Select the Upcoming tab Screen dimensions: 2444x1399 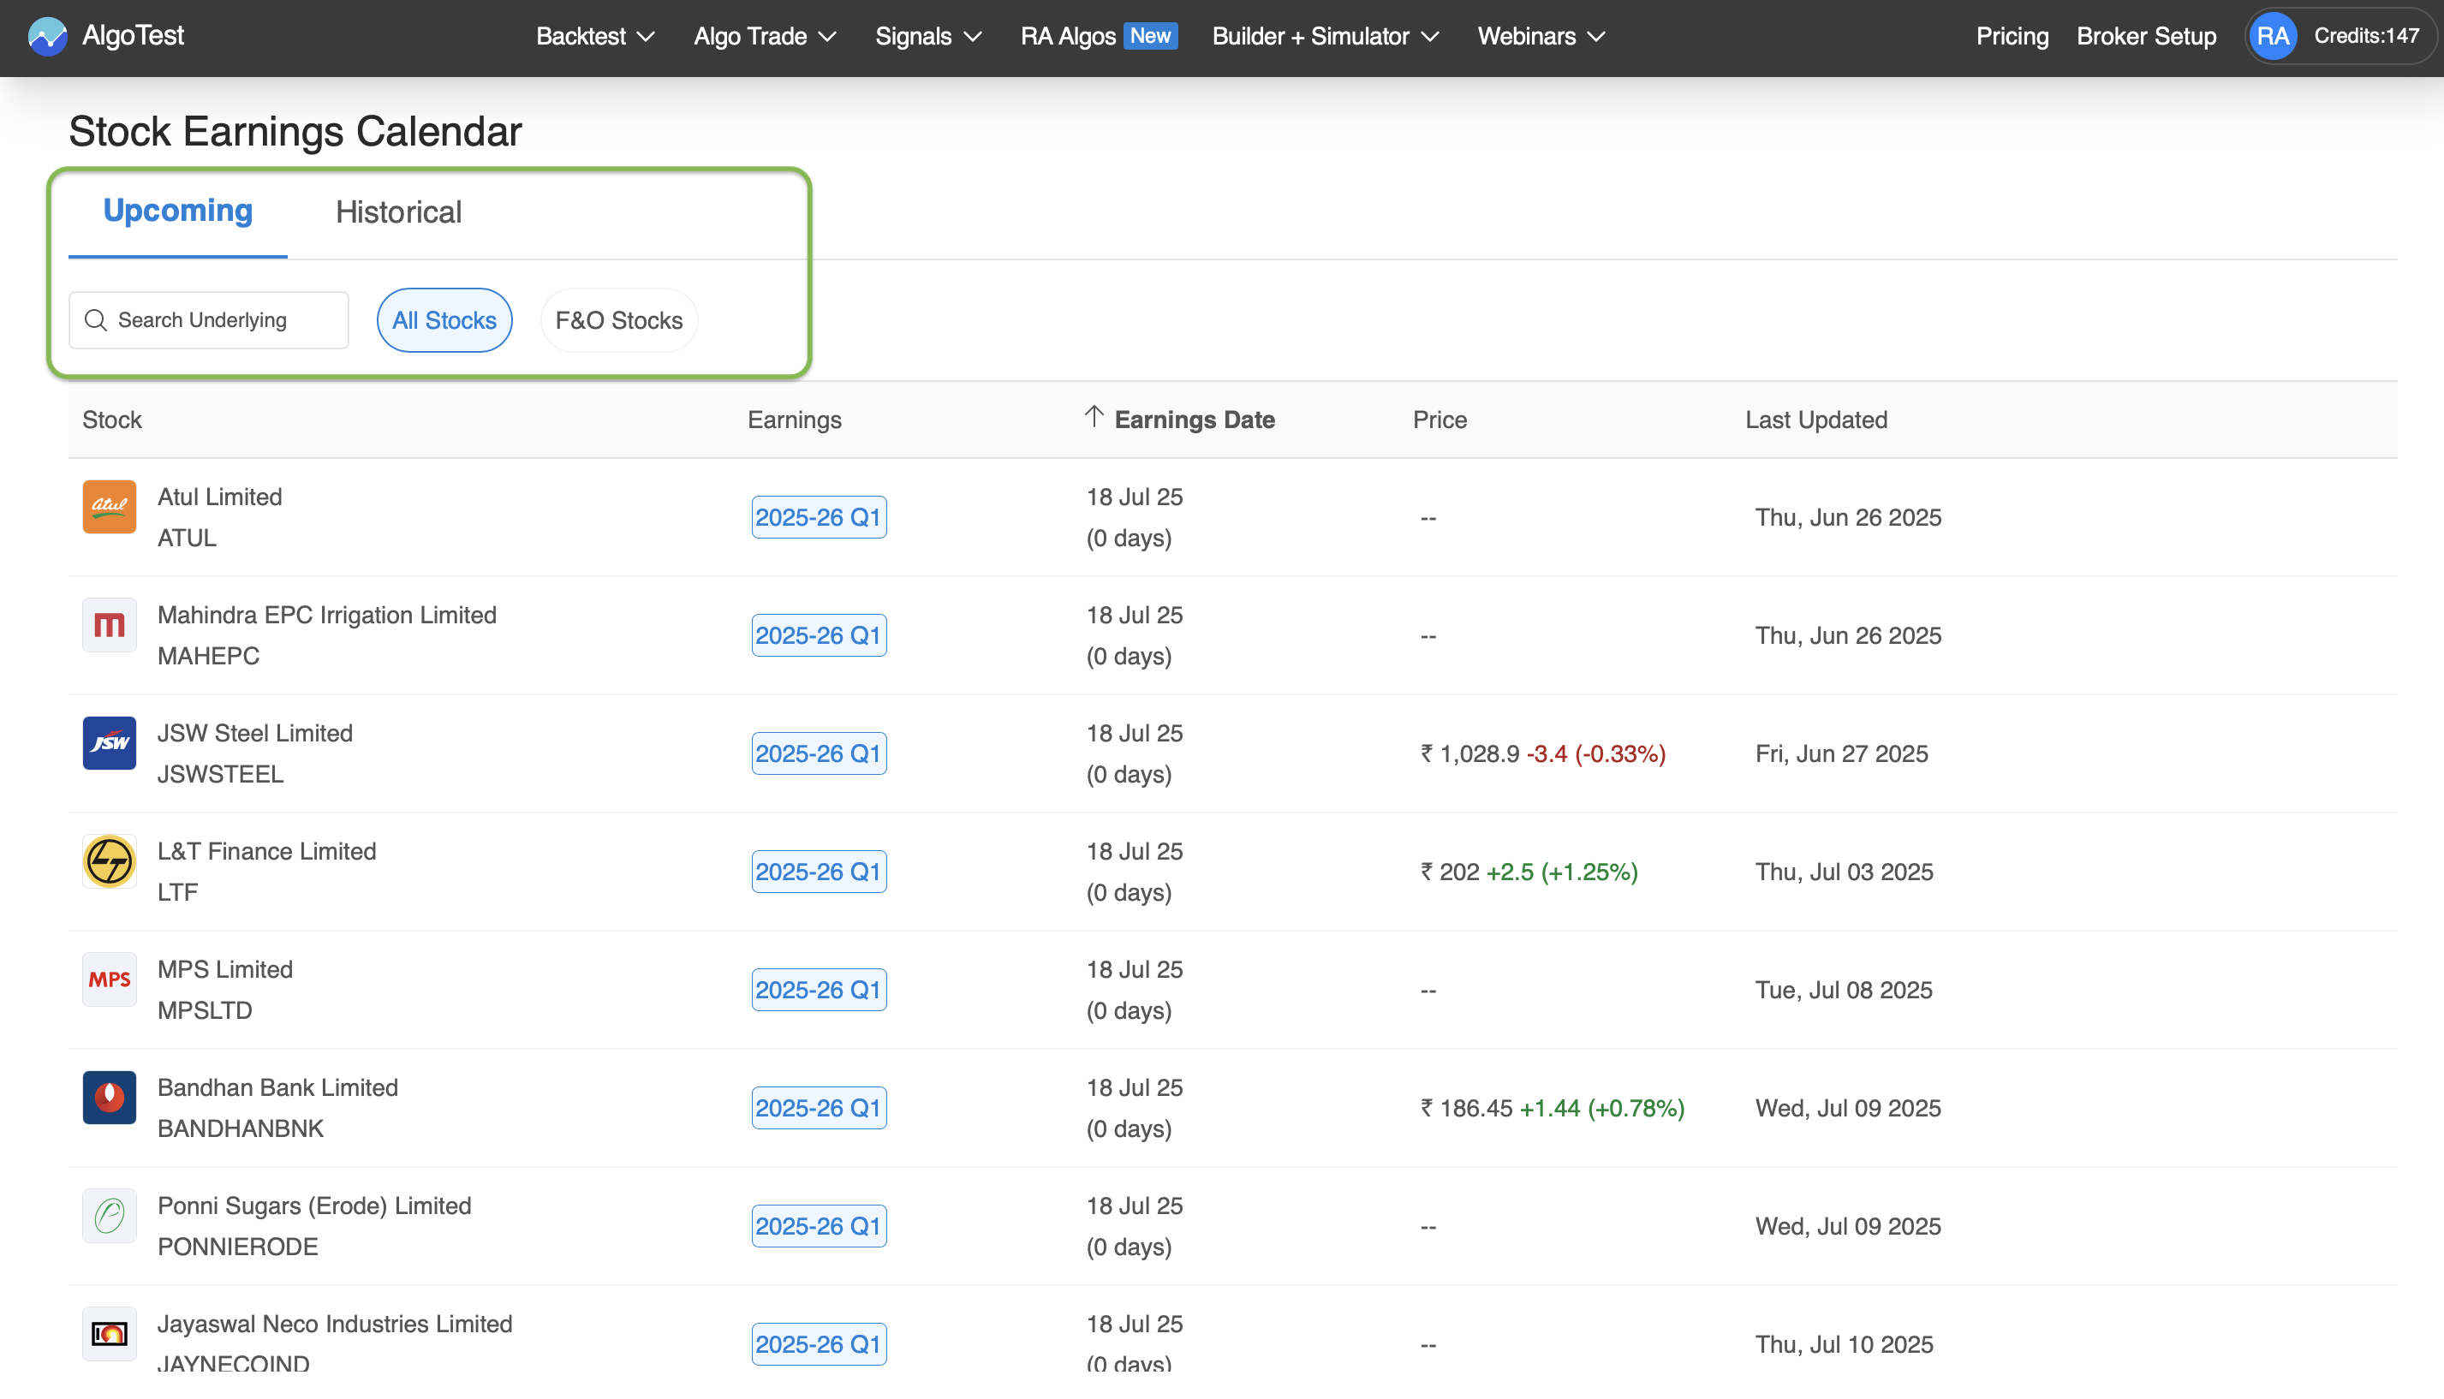178,211
